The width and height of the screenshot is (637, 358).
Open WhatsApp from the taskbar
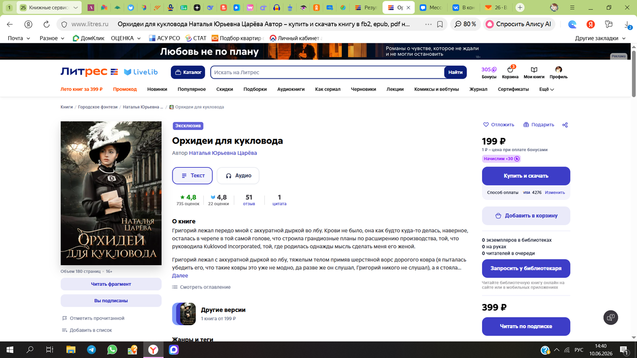tap(112, 350)
